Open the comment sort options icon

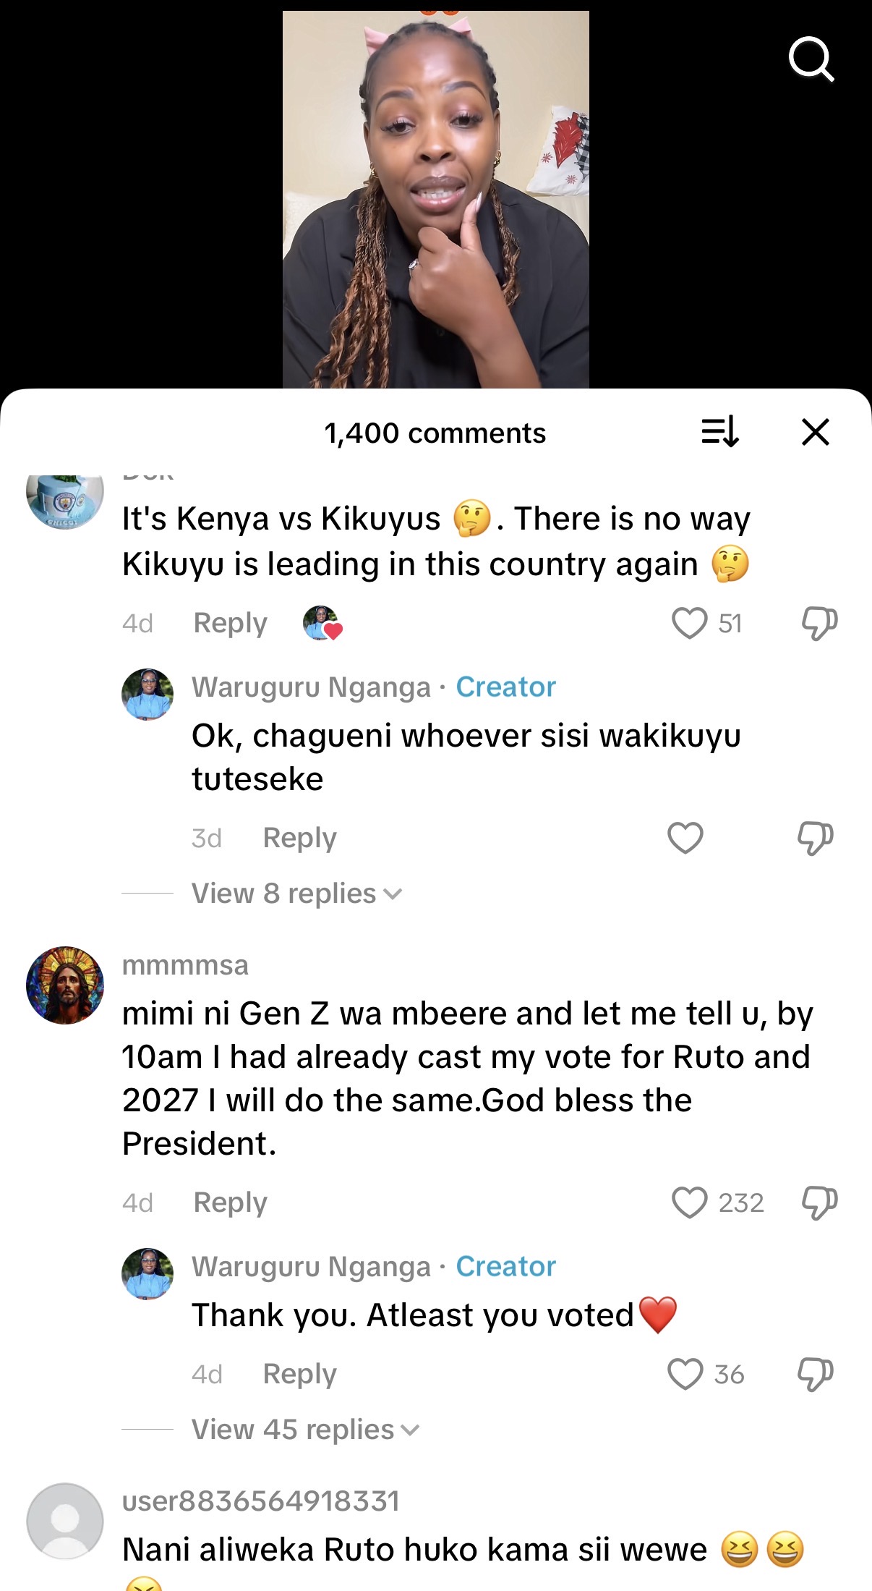tap(720, 432)
